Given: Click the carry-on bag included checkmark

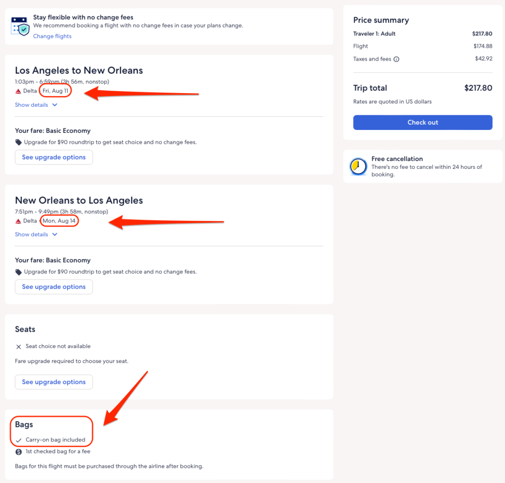Looking at the screenshot, I should tap(19, 440).
